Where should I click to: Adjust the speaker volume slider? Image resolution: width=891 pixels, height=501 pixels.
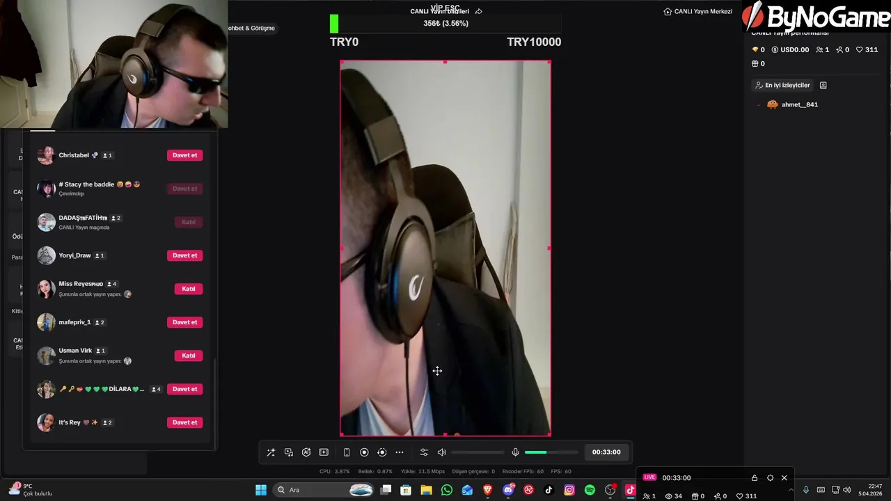pyautogui.click(x=478, y=452)
